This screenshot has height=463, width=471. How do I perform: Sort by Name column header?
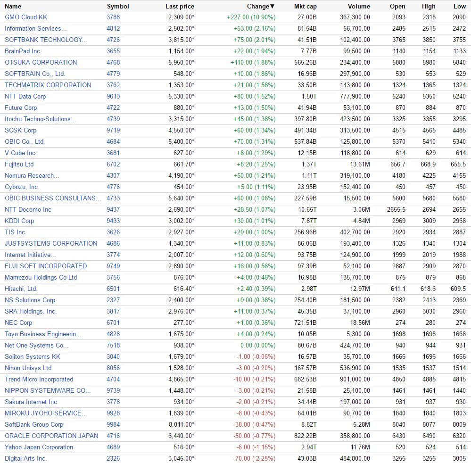point(13,6)
